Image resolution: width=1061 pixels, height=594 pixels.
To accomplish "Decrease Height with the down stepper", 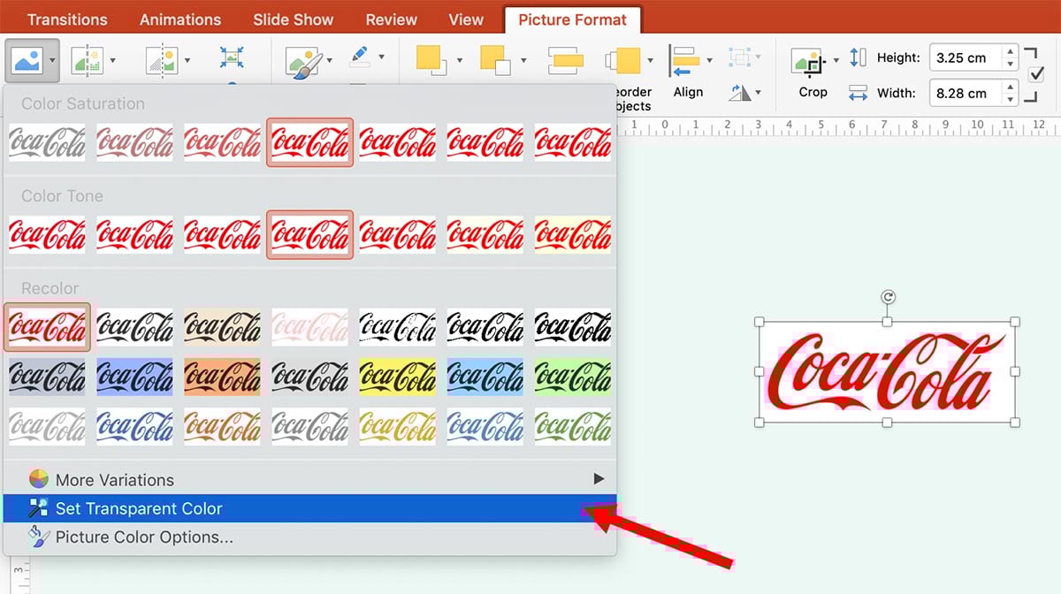I will (x=1010, y=65).
